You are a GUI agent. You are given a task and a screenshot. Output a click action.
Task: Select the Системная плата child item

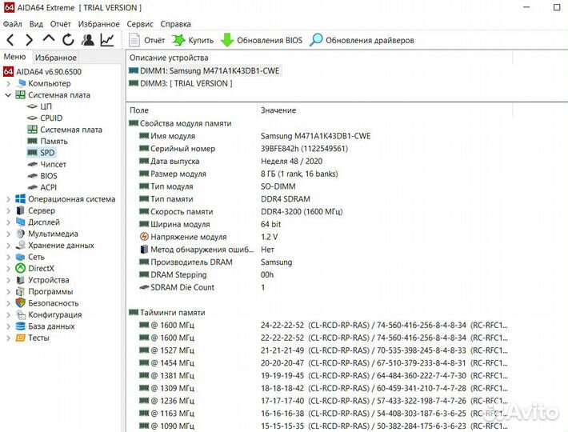[65, 130]
